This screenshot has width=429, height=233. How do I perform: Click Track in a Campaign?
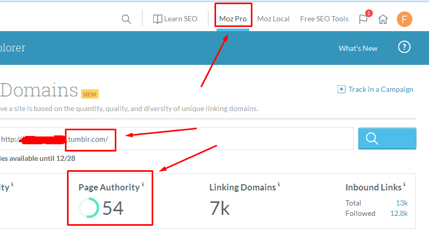(376, 89)
